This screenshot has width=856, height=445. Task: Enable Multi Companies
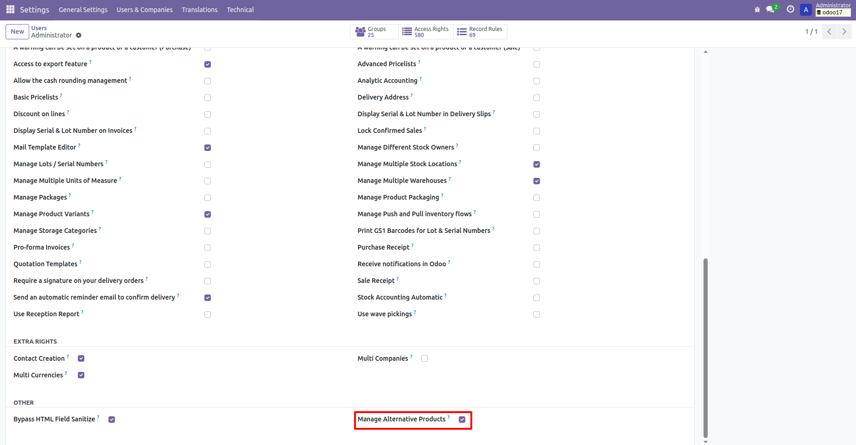pyautogui.click(x=424, y=358)
